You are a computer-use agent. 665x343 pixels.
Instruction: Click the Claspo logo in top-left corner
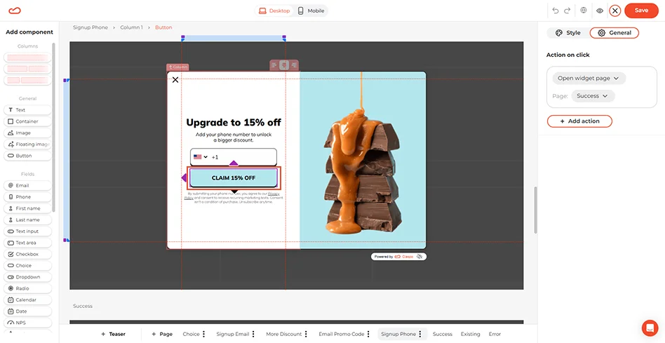(x=15, y=11)
